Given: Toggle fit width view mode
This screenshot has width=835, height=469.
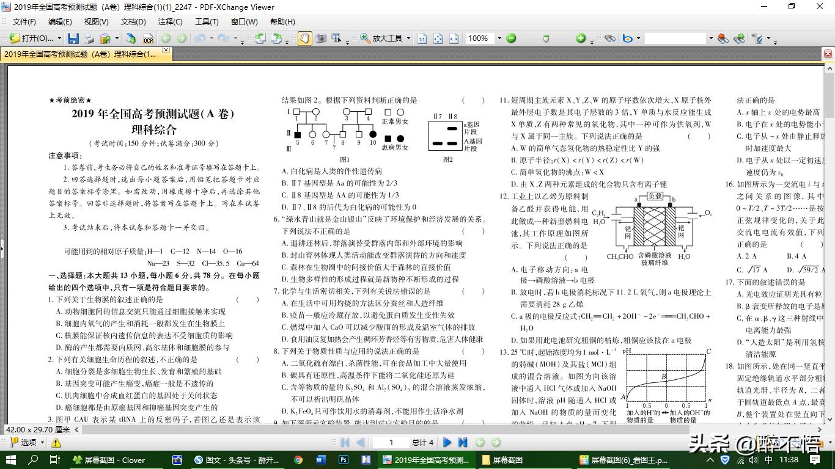Looking at the screenshot, I should tap(454, 38).
